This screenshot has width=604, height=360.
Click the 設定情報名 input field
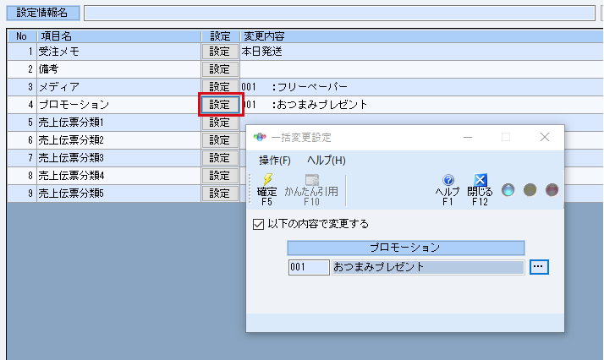[339, 13]
